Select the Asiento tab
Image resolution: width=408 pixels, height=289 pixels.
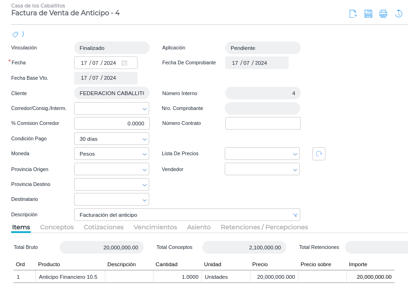coord(199,227)
